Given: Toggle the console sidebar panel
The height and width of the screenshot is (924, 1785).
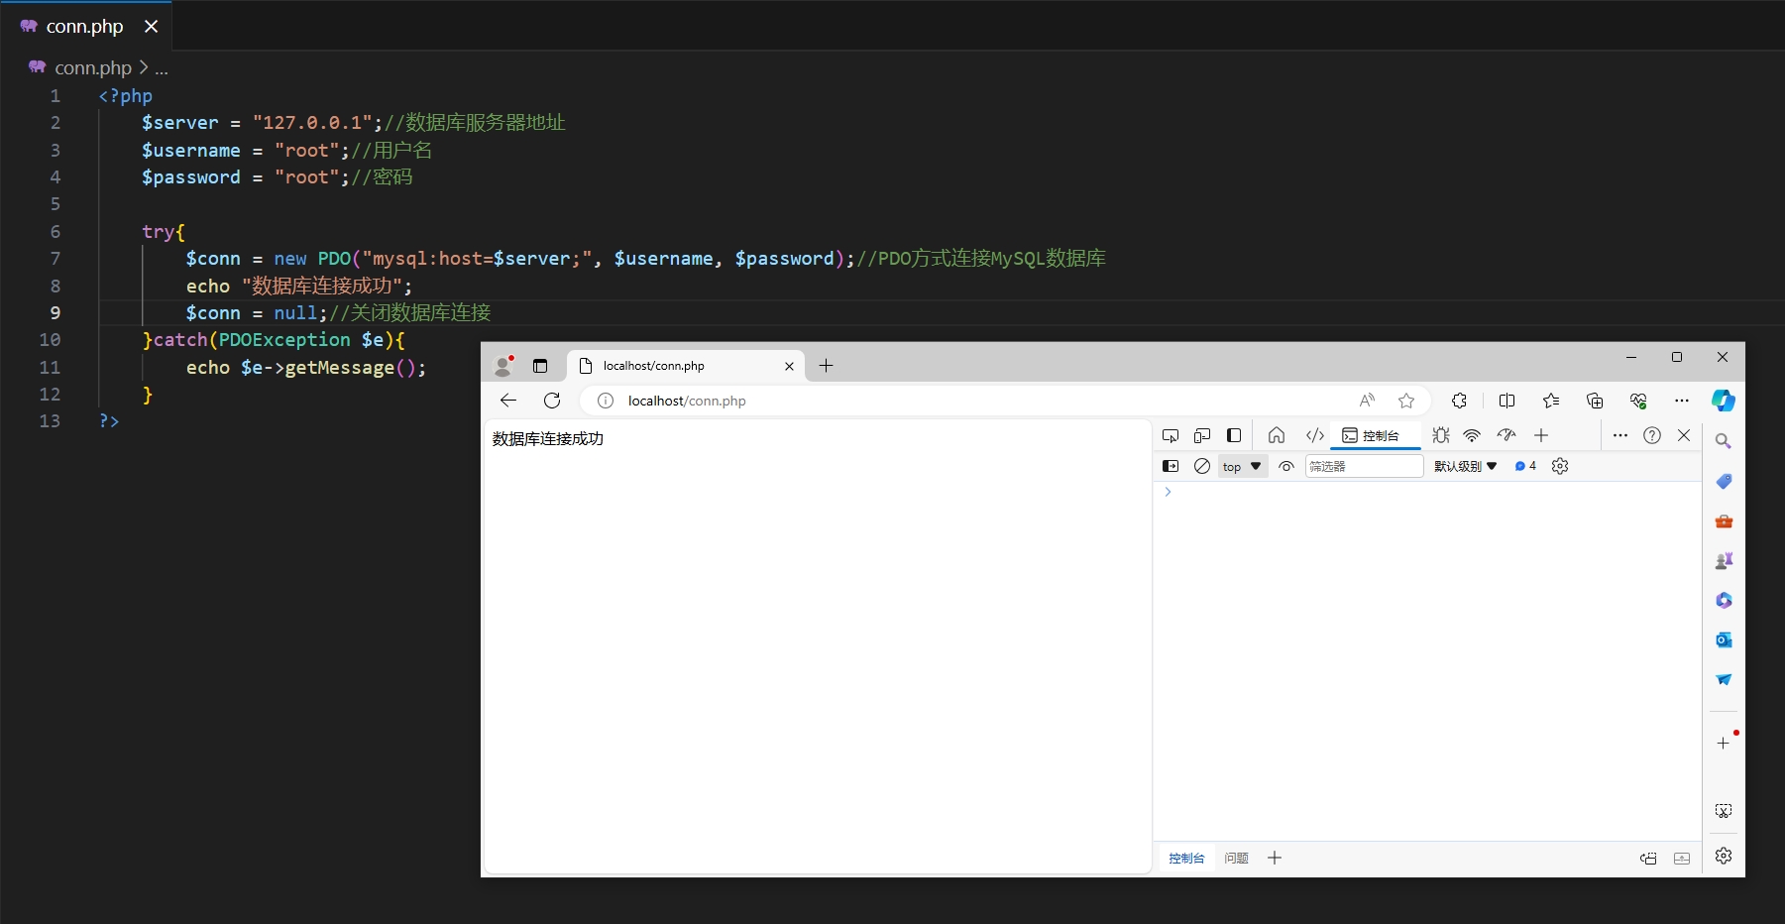Looking at the screenshot, I should 1171,466.
